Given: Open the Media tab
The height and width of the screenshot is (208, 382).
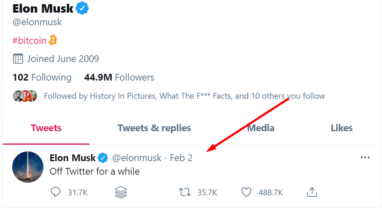Looking at the screenshot, I should pos(261,128).
